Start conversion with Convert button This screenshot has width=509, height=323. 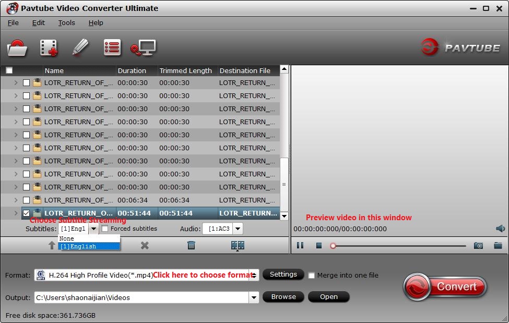445,286
